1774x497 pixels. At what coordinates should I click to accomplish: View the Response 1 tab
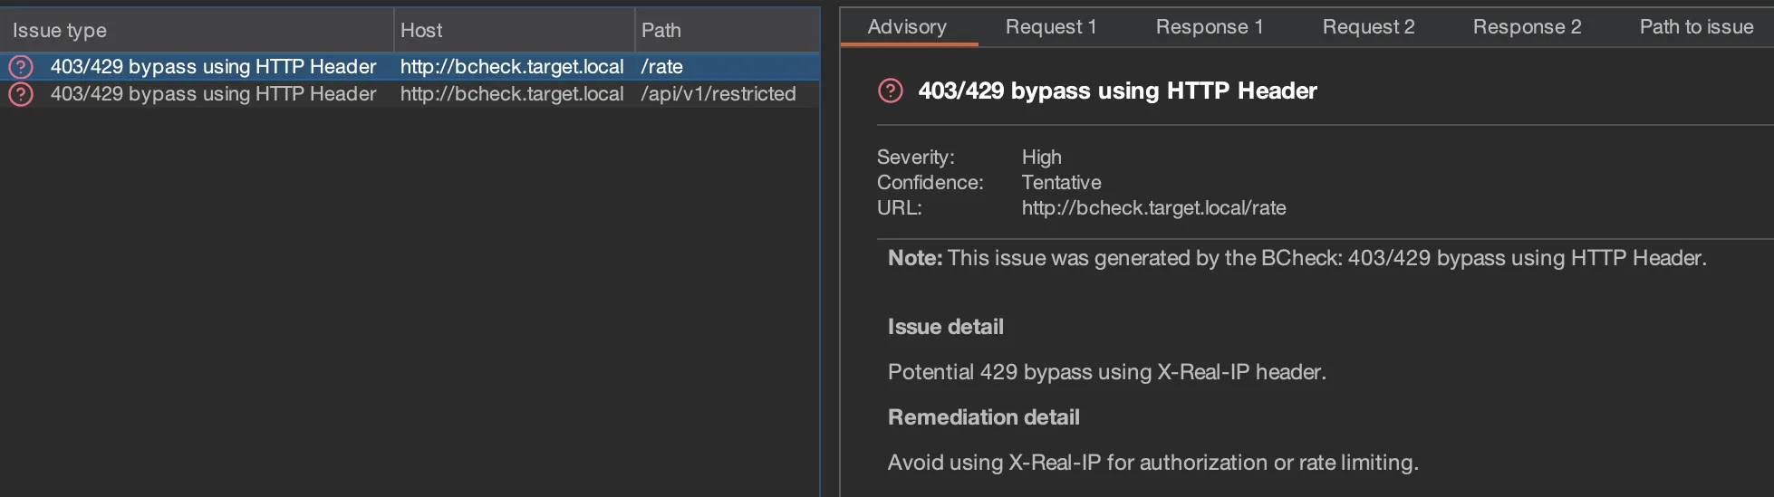pyautogui.click(x=1209, y=27)
